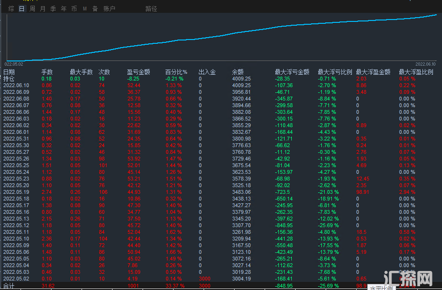The width and height of the screenshot is (442, 290).
Task: Select the 季 quarterly tab
Action: (53, 9)
